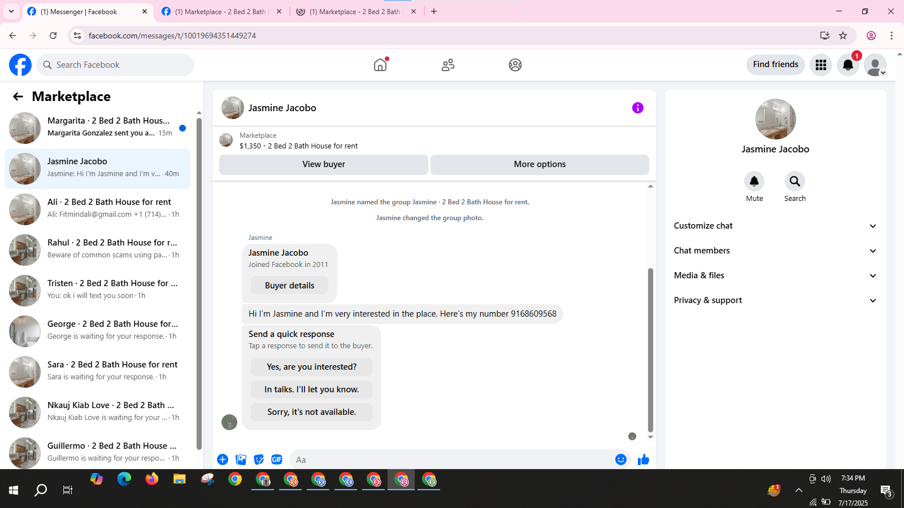Click the Facebook logo icon
The height and width of the screenshot is (508, 904).
20,65
